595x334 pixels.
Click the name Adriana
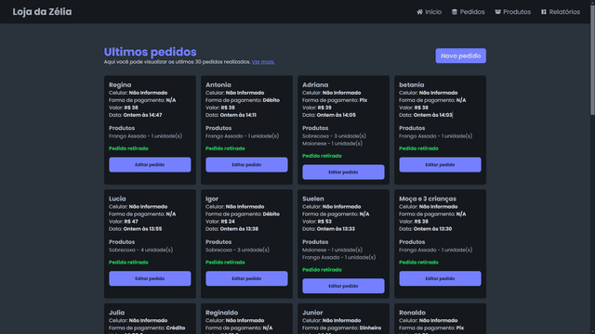tap(315, 84)
